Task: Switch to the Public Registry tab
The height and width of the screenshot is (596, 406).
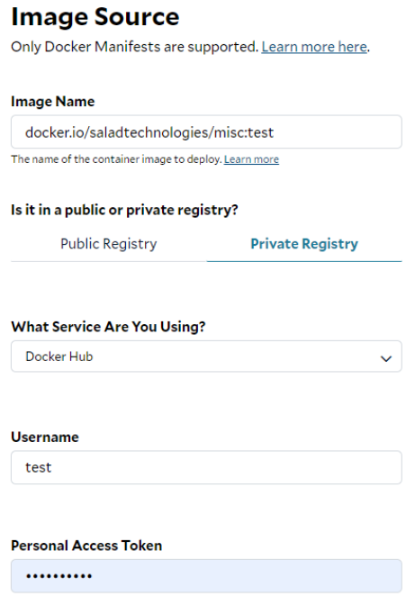Action: 109,244
